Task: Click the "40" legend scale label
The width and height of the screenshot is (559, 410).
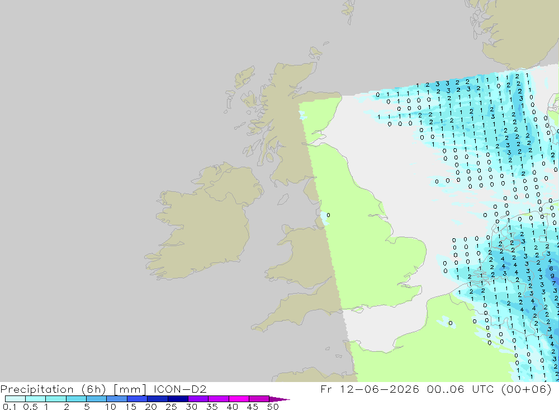Action: click(232, 407)
